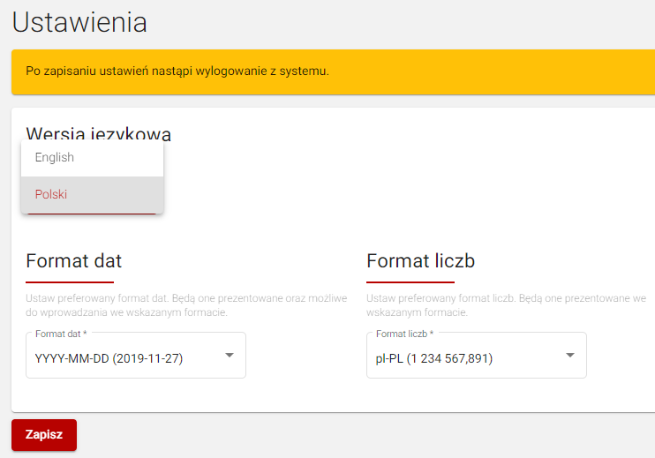Click the Format dat section heading

[73, 261]
